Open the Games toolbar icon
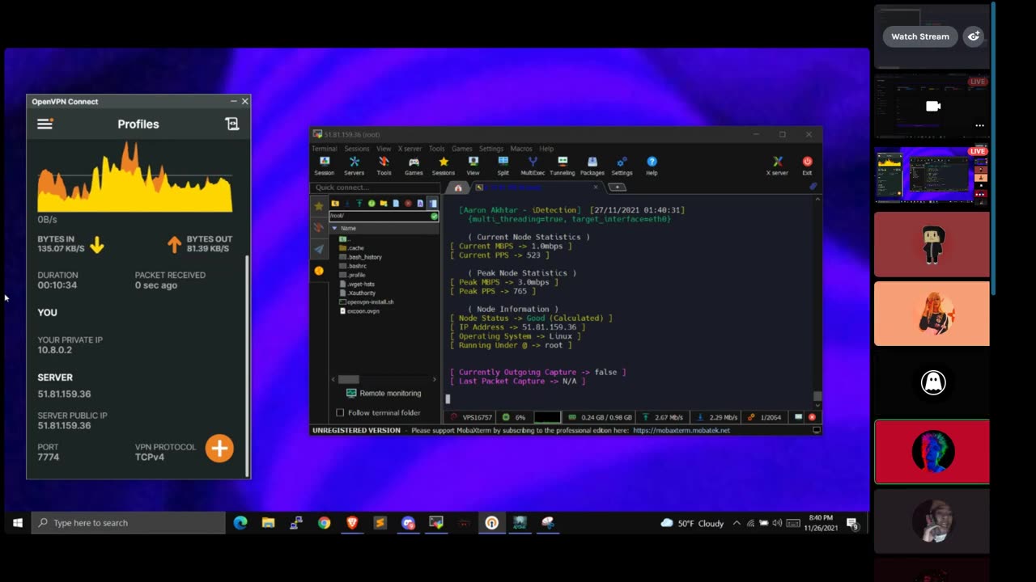 414,166
